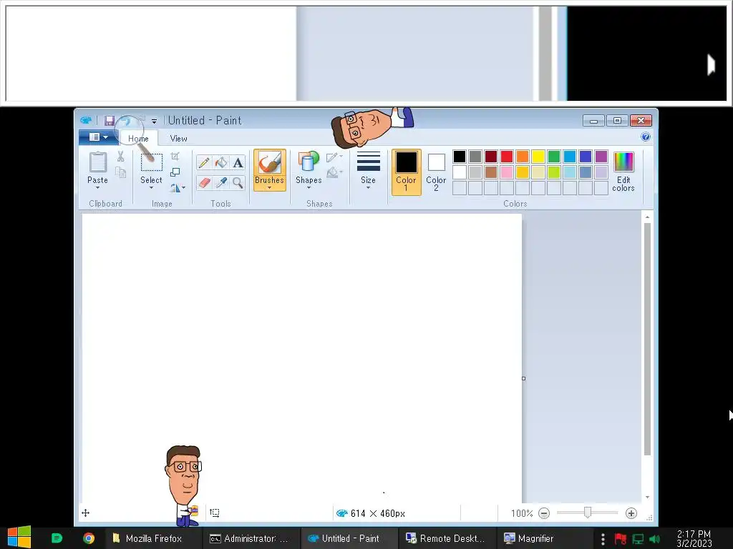Click zoom out minus button
Screen dimensions: 733x549
click(x=544, y=513)
